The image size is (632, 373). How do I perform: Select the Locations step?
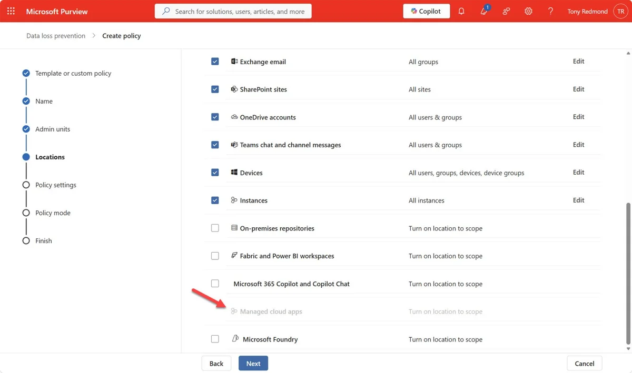coord(50,157)
